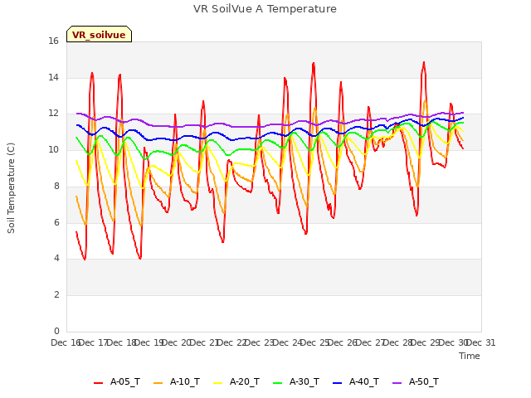Click the Dec 31 axis tick label
The image size is (531, 398).
pyautogui.click(x=481, y=342)
